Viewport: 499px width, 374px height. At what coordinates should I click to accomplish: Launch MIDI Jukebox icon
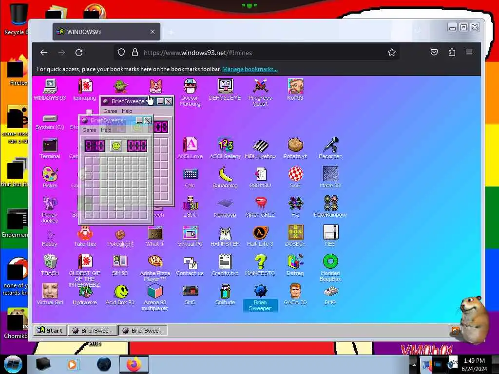(260, 148)
